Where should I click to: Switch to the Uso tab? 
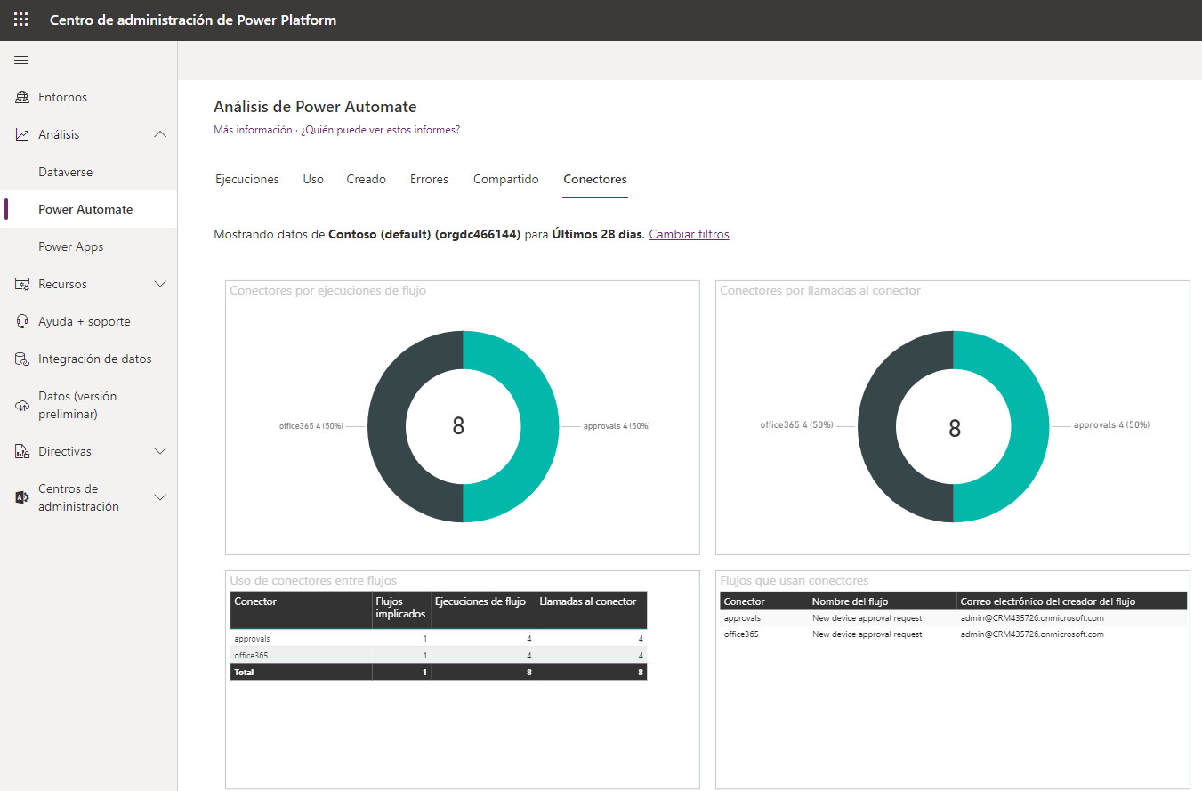point(313,180)
